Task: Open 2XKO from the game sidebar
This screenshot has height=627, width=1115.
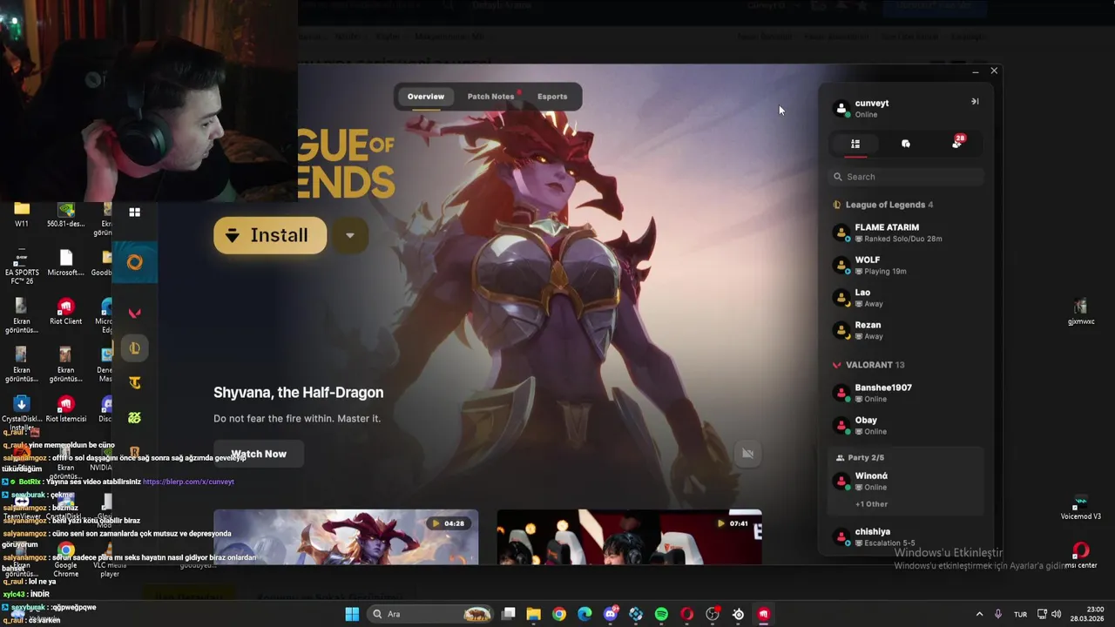Action: (x=134, y=418)
